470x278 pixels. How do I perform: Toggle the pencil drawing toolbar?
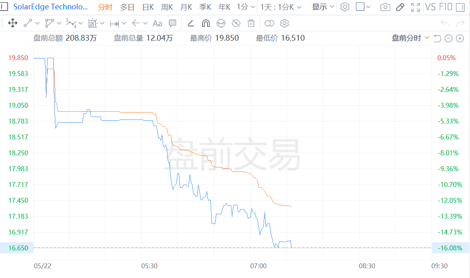(400, 7)
